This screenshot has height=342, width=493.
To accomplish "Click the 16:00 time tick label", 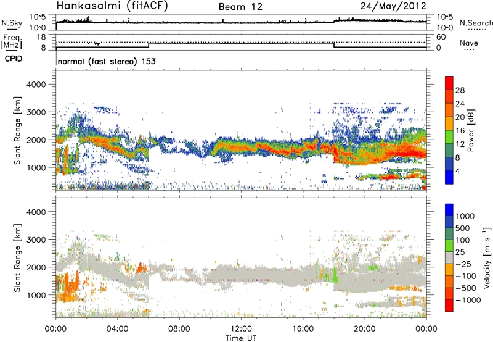I will click(x=303, y=329).
